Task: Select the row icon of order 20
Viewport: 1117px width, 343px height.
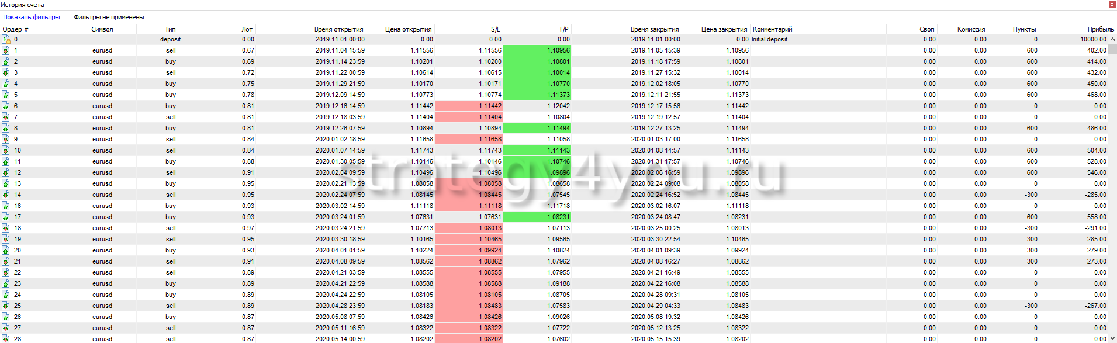Action: (x=5, y=250)
